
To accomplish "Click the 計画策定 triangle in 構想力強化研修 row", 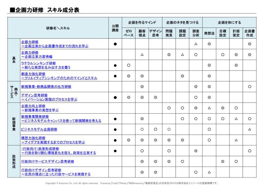I will pos(236,140).
